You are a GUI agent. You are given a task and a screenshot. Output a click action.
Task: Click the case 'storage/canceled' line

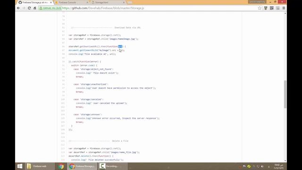tap(88, 100)
